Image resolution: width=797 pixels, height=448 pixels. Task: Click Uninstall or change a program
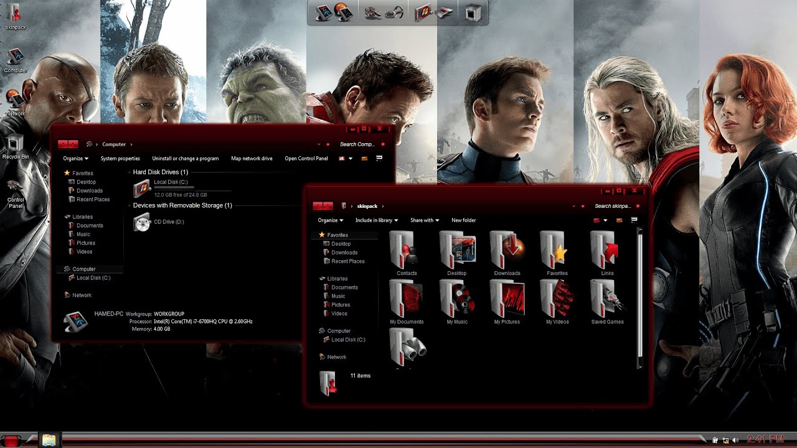[186, 158]
